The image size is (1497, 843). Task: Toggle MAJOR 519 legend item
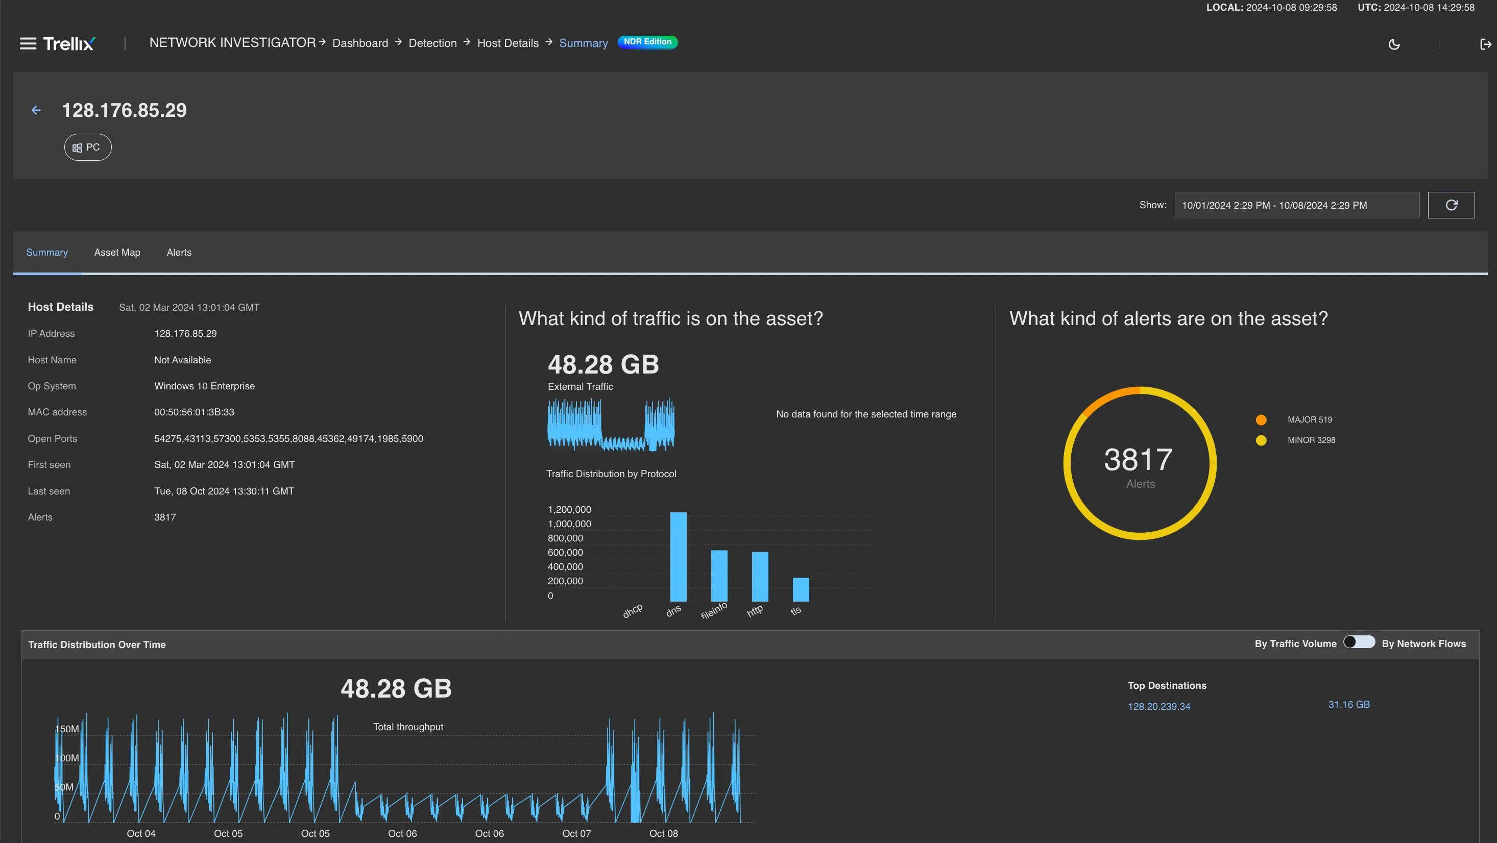pyautogui.click(x=1309, y=419)
